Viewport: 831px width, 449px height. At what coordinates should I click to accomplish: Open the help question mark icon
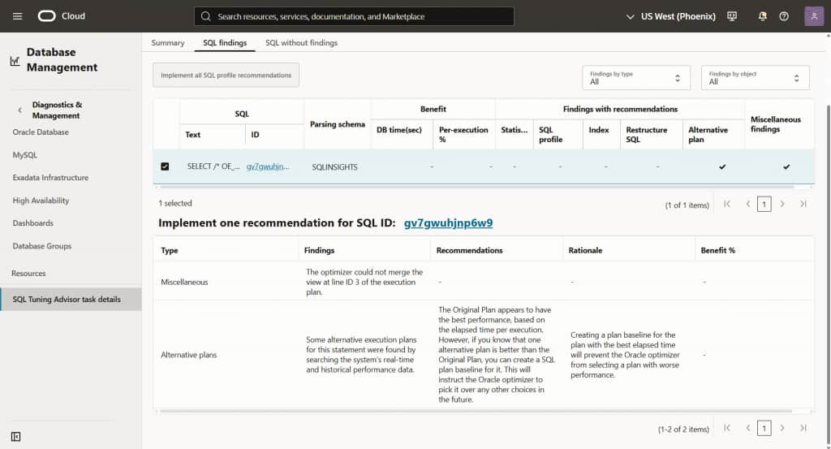tap(784, 16)
